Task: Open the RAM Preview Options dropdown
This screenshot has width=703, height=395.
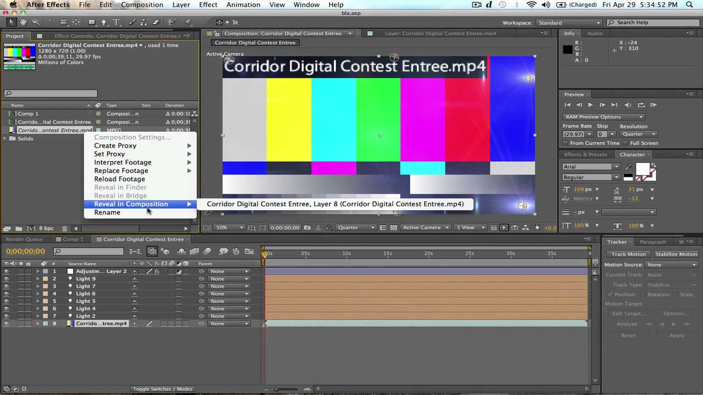Action: [603, 117]
